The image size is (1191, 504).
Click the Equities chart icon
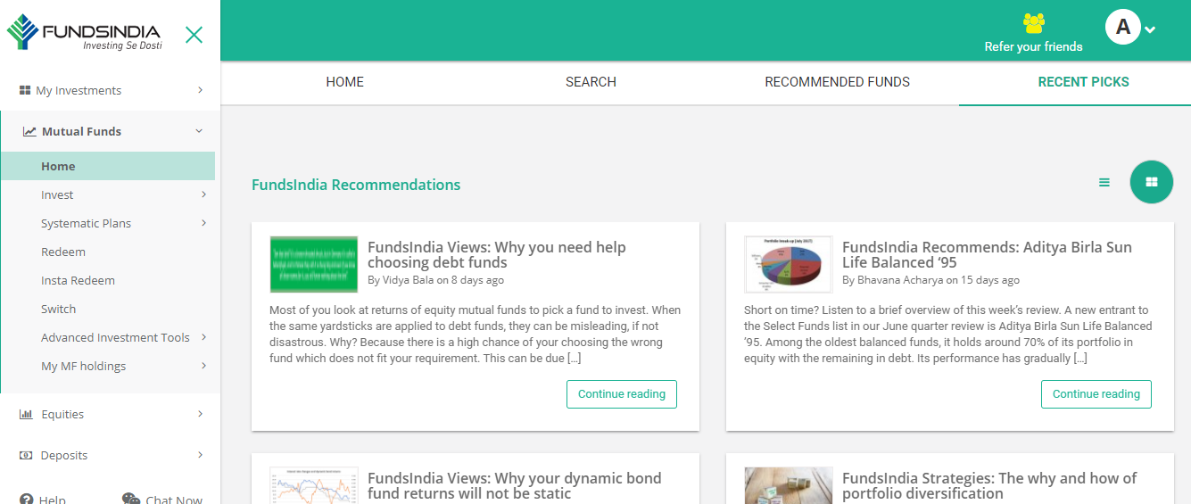point(26,414)
